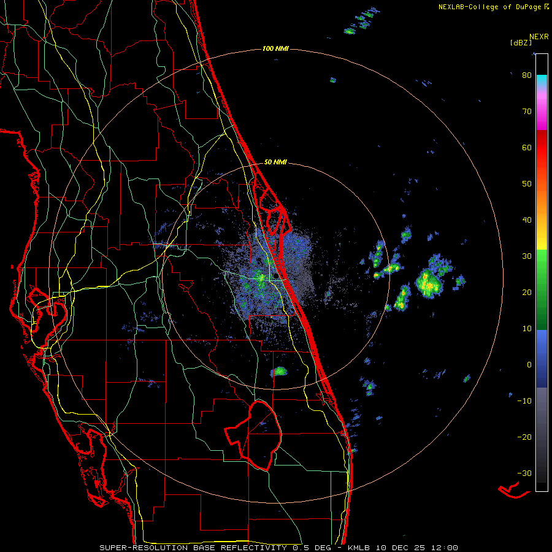Click the small green echo inland south of radar
552x552 pixels.
[x=279, y=372]
